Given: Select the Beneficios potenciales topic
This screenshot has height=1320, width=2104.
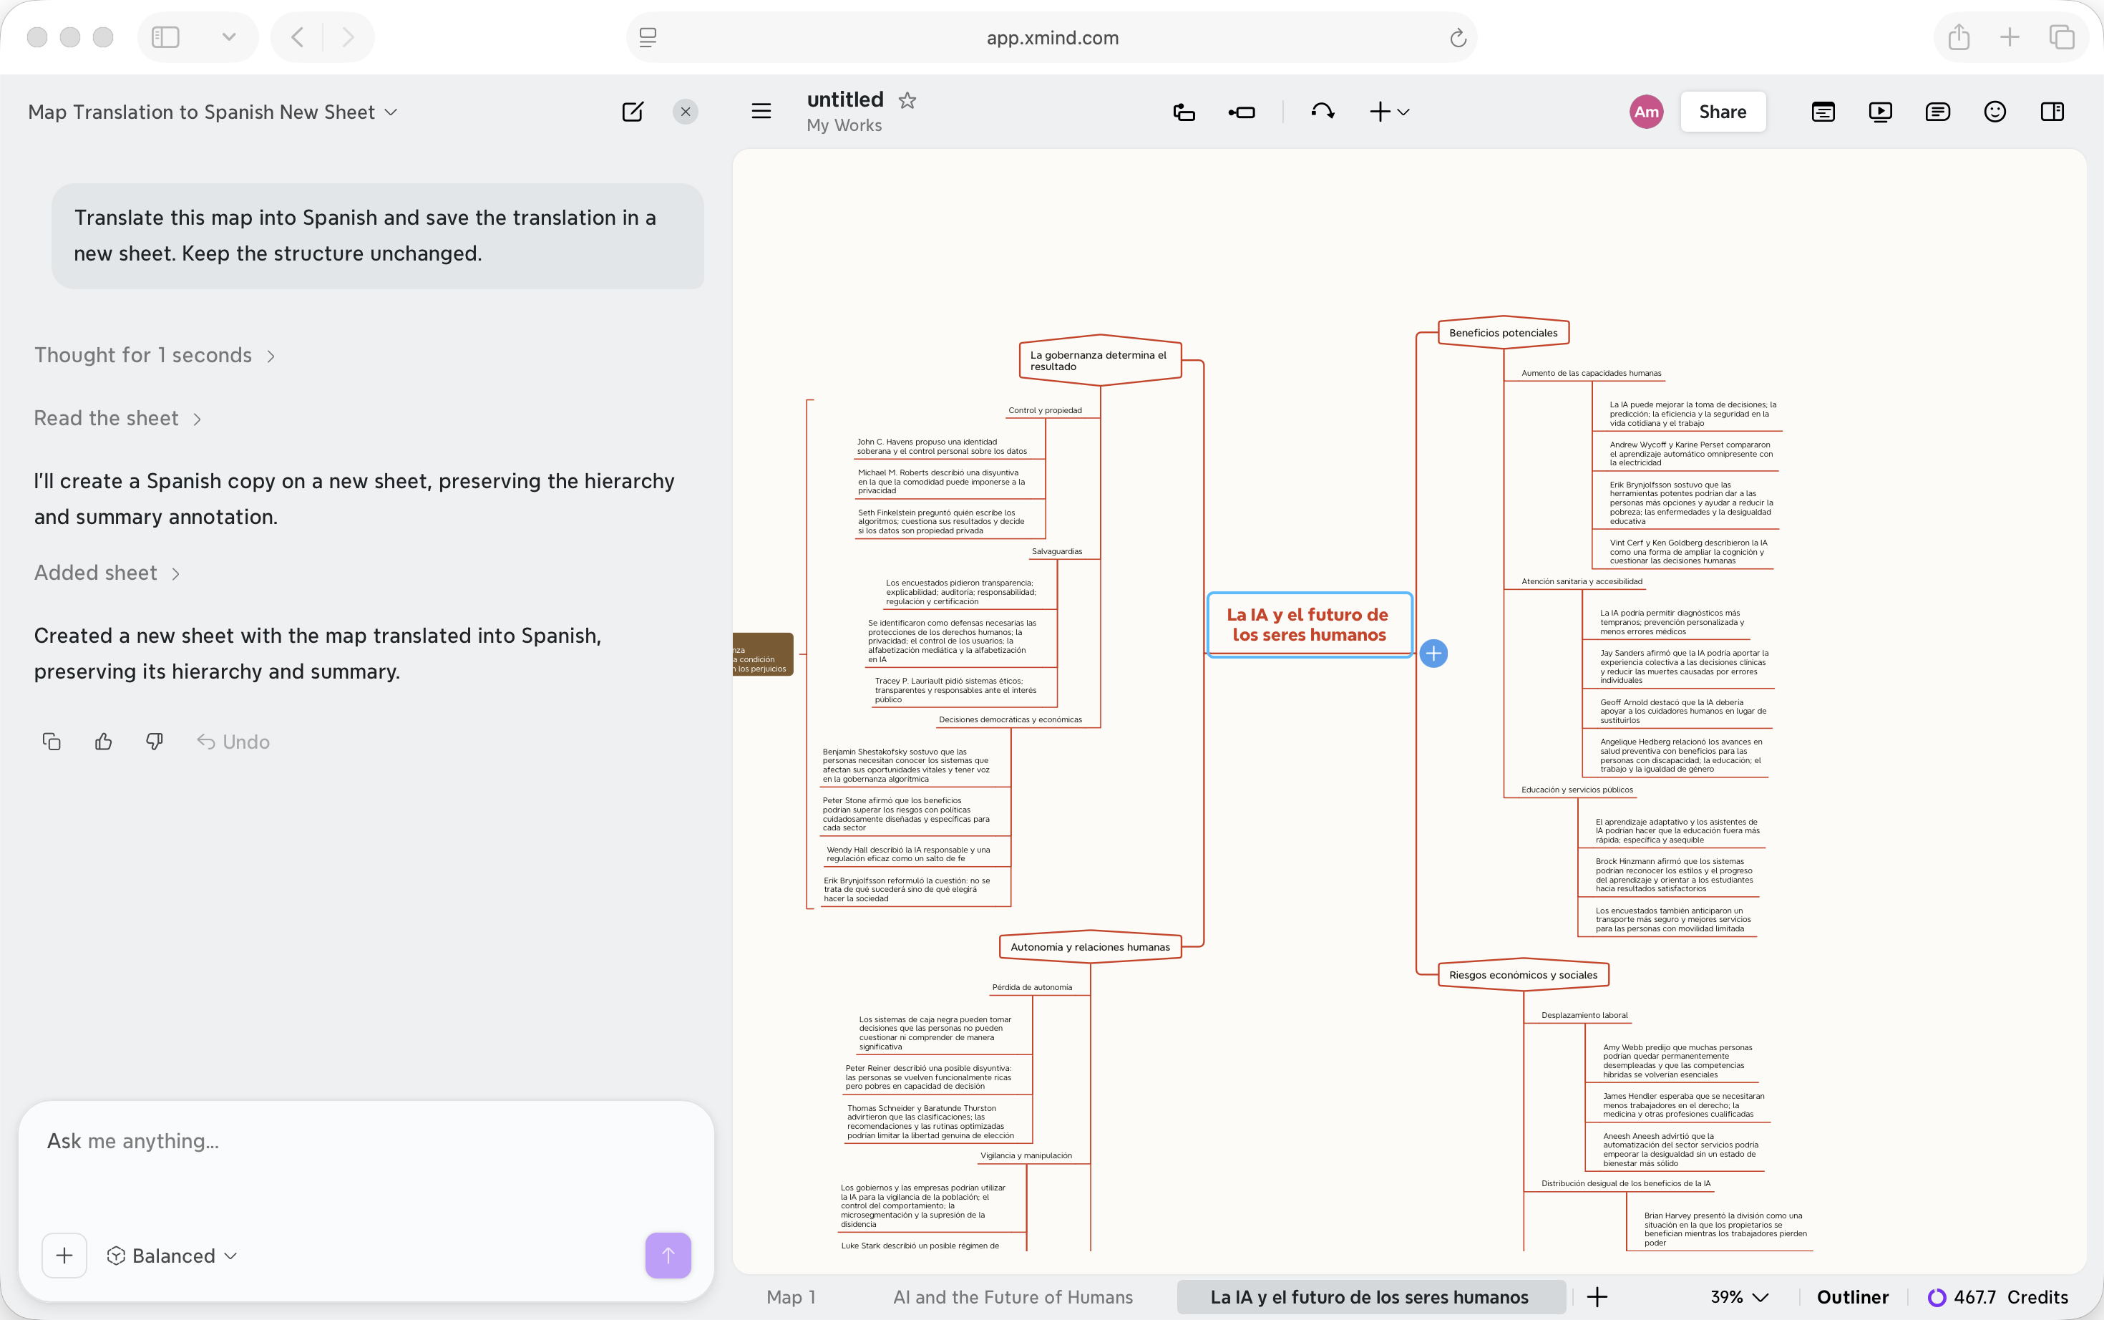Looking at the screenshot, I should point(1503,333).
